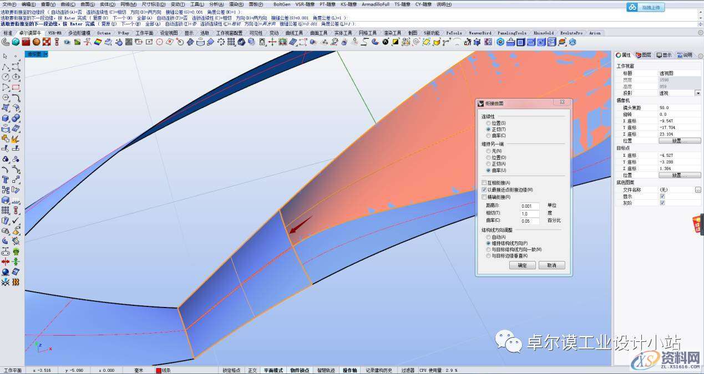Select the pointer arrow tool in left toolbar
The width and height of the screenshot is (704, 374).
pyautogui.click(x=6, y=56)
